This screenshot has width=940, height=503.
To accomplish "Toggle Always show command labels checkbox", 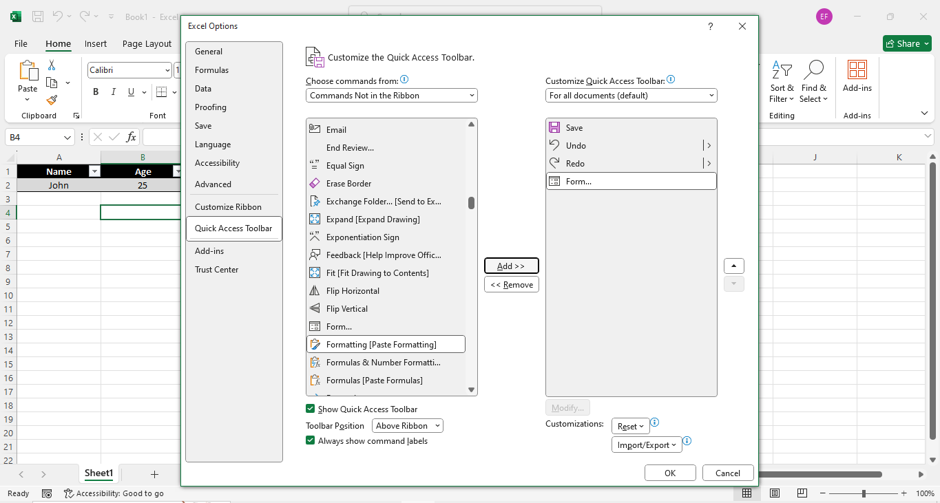I will [311, 441].
